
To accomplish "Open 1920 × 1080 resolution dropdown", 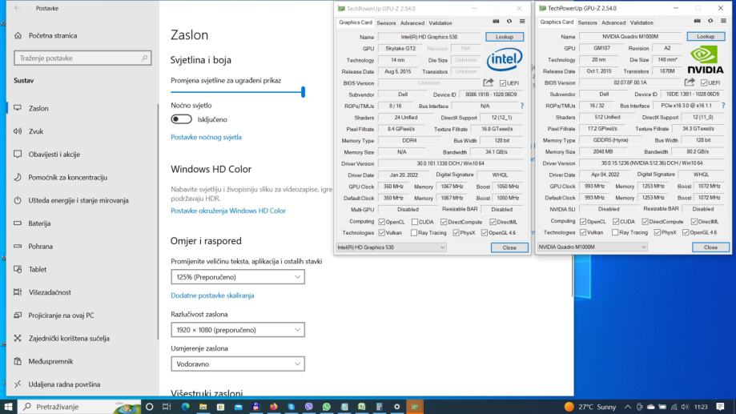I will point(238,330).
